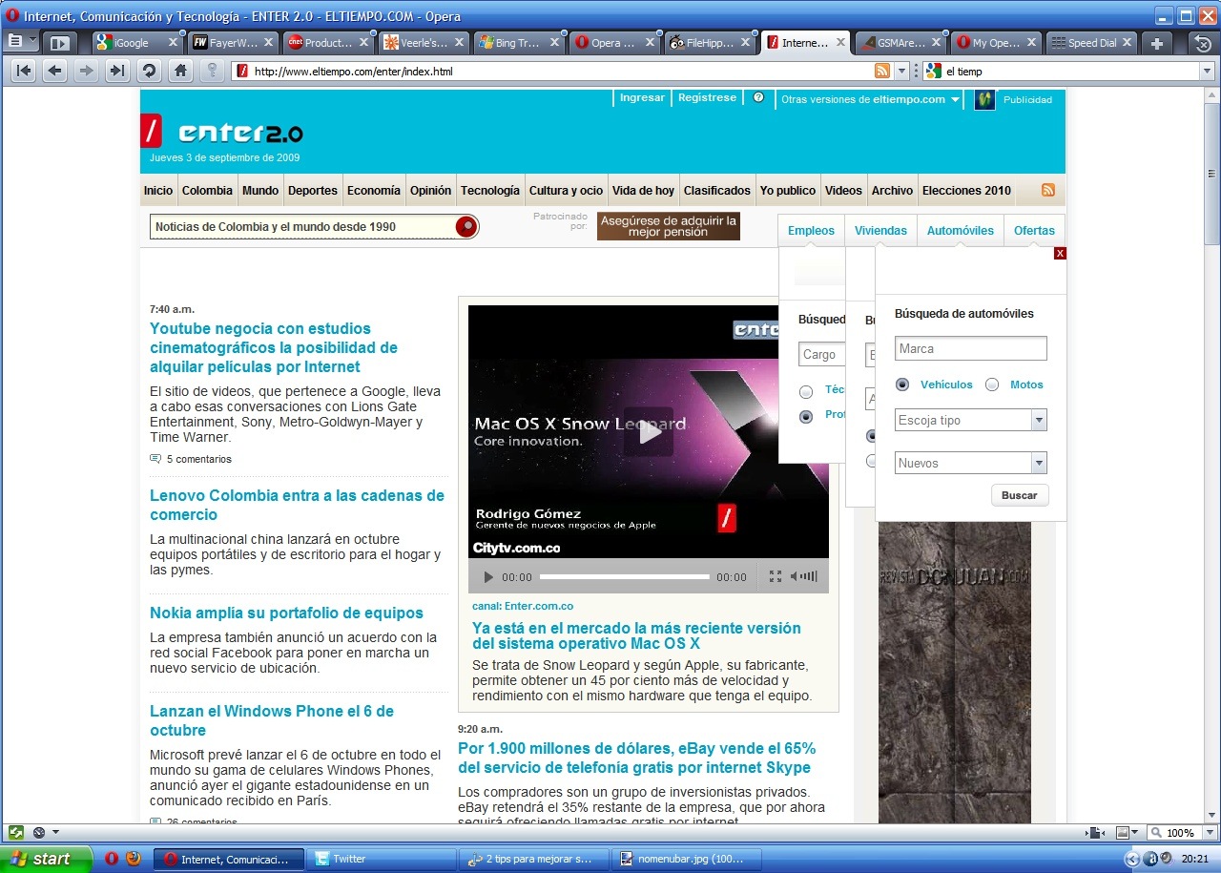Click the Ingresar link

click(x=642, y=97)
